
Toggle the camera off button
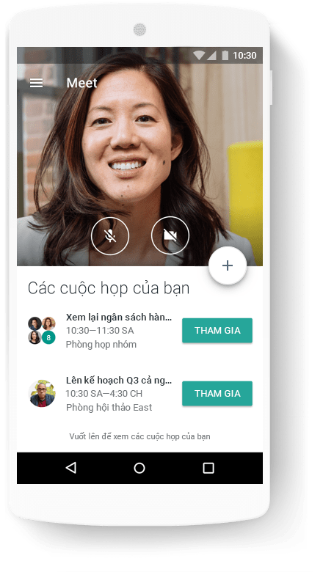point(170,235)
